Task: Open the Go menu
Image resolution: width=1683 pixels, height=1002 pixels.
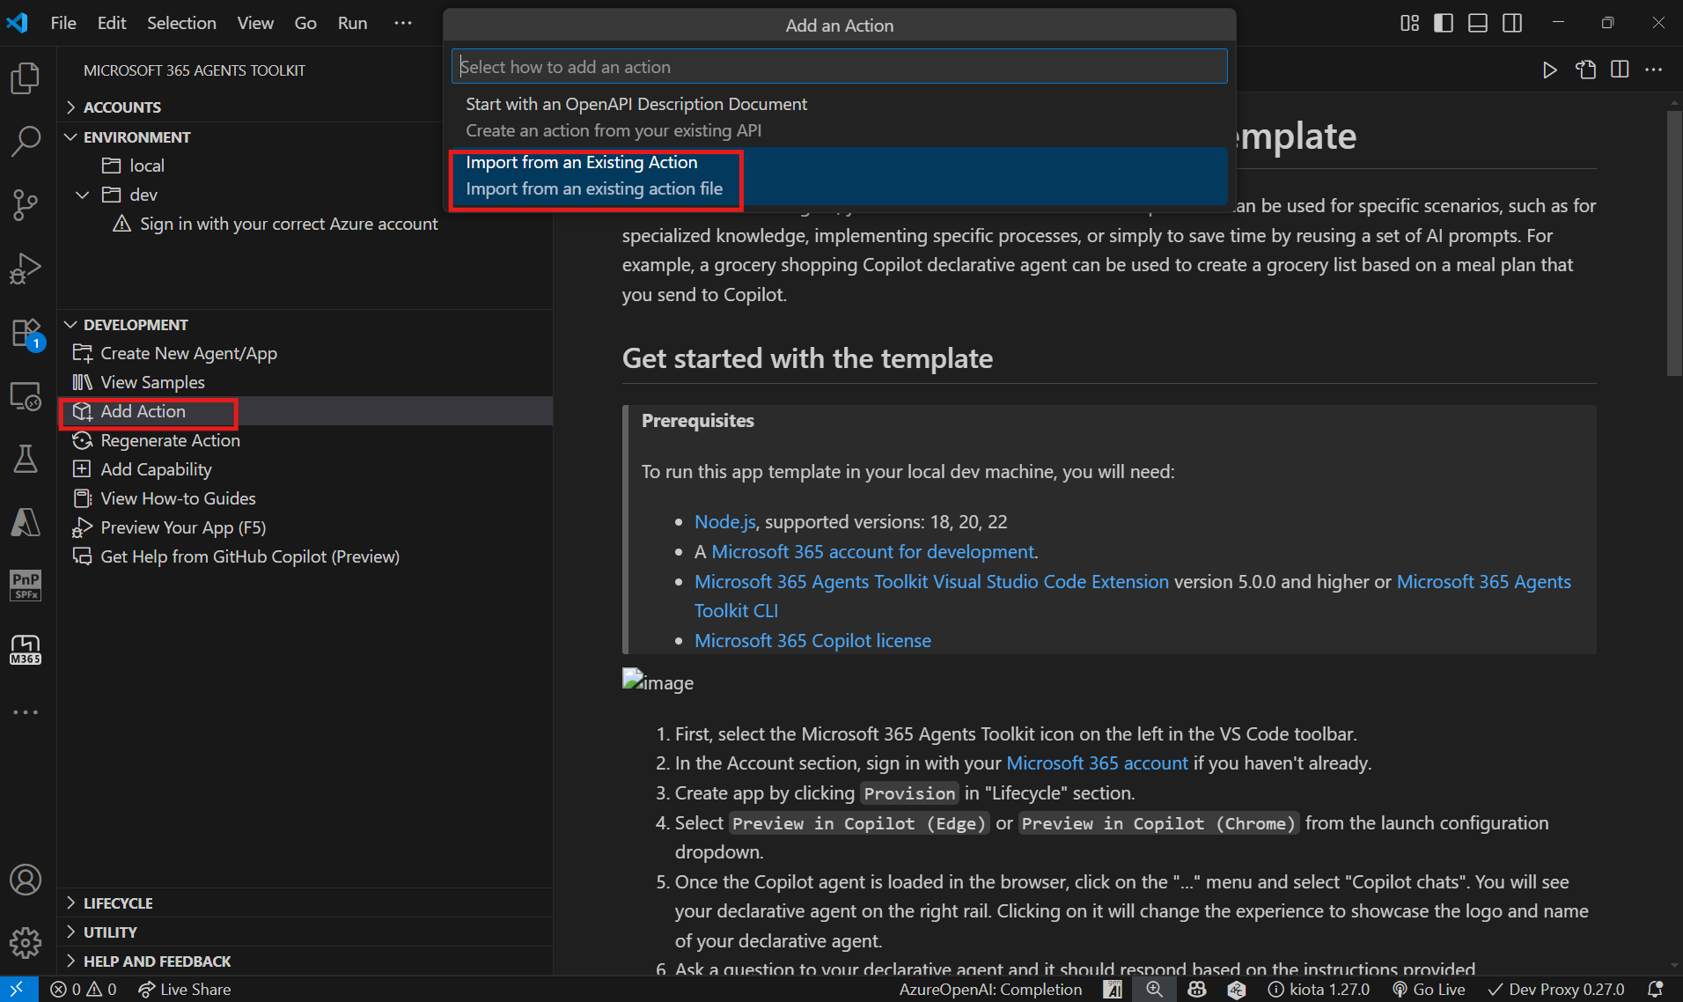Action: tap(305, 23)
